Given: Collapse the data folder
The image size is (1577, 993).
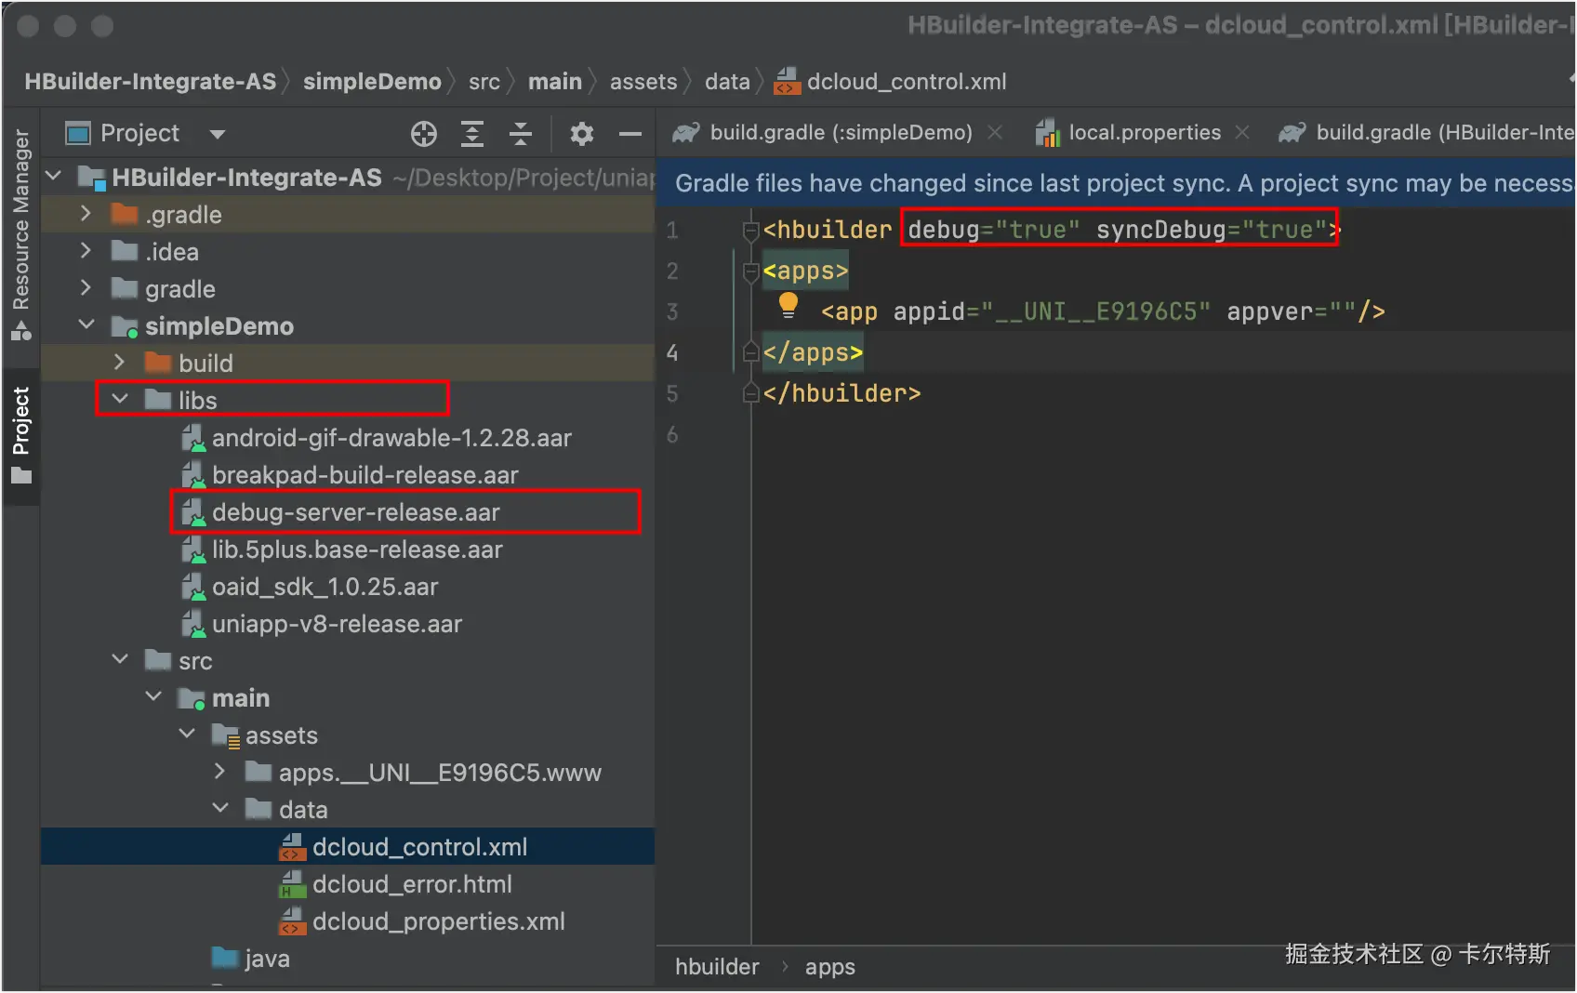Looking at the screenshot, I should coord(220,809).
